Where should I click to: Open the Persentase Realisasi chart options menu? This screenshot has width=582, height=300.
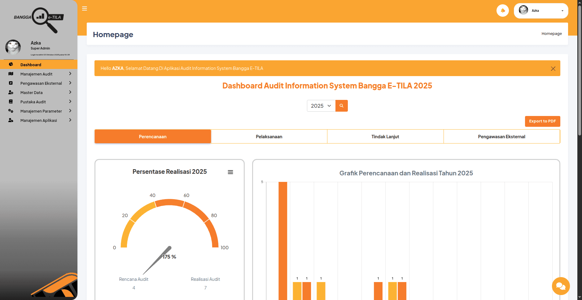click(230, 172)
